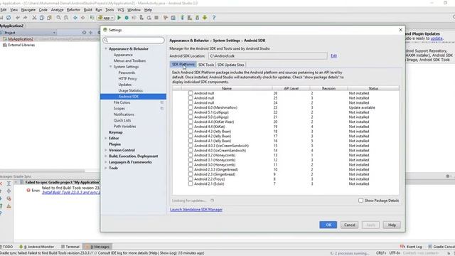This screenshot has height=256, width=455.
Task: Click the red Error icon in Messages panel
Action: [x=28, y=191]
